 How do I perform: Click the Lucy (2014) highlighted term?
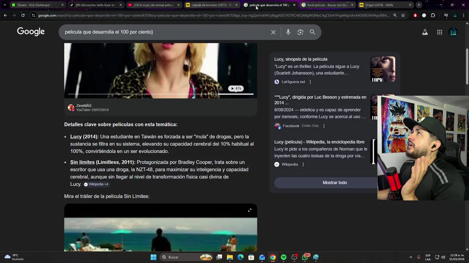click(85, 137)
